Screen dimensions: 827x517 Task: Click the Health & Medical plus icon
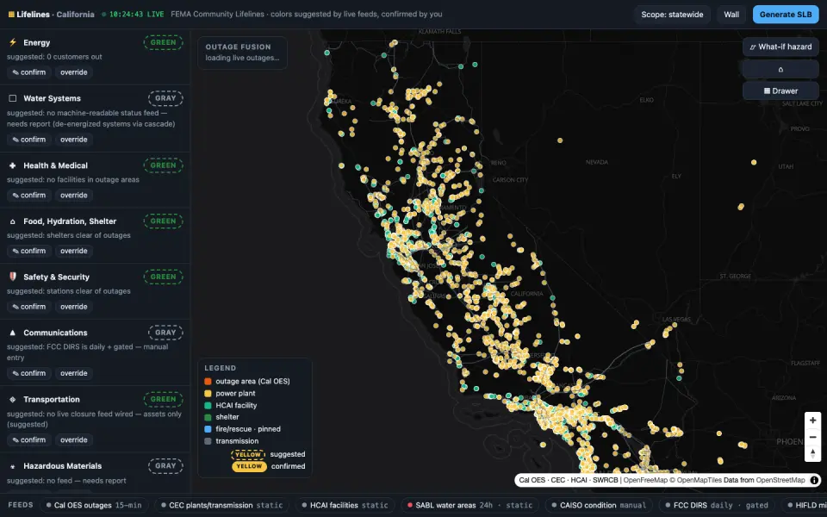pyautogui.click(x=13, y=165)
